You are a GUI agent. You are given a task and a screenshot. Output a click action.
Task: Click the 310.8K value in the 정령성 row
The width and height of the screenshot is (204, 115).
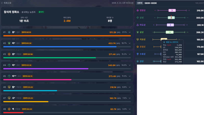pyautogui.click(x=200, y=10)
